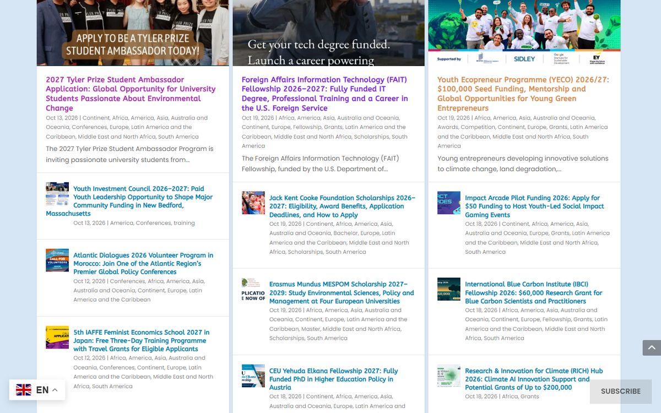
Task: Open the EN language selector
Action: [37, 390]
